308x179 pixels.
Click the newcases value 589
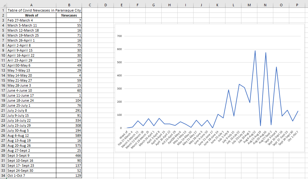coord(69,136)
